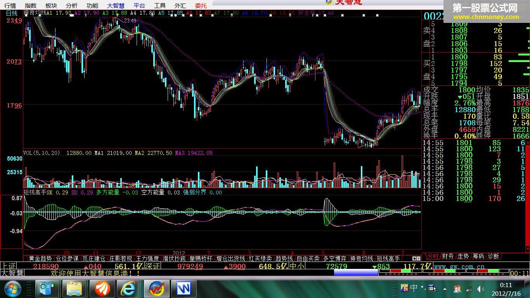Click the 短线高手SK indicator label
This screenshot has width=530, height=298.
point(38,192)
